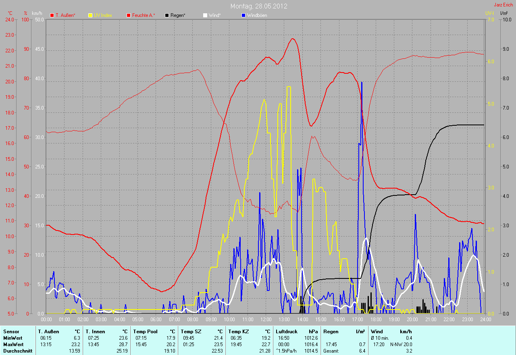Click the T. Außen minimum value "6.3"
Image resolution: width=516 pixels, height=355 pixels.
pos(77,338)
